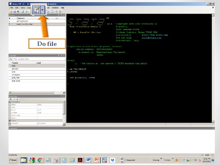The width and height of the screenshot is (220, 165).
Task: Open Dropbox from the taskbar
Action: (112, 160)
